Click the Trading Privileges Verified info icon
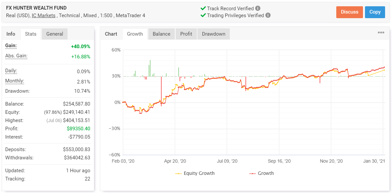 tap(268, 15)
